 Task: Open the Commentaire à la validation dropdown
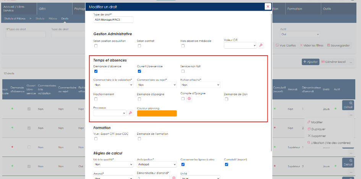tap(113, 85)
